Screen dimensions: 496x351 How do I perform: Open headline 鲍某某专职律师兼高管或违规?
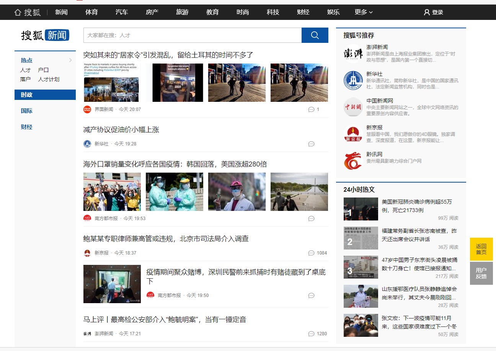tap(166, 238)
